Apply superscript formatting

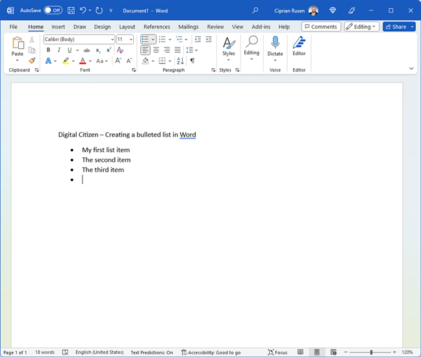pyautogui.click(x=108, y=50)
